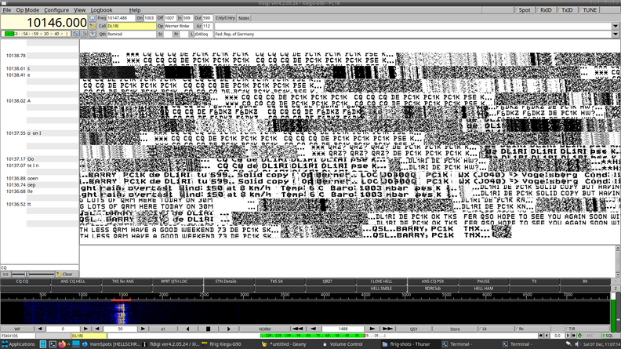Image resolution: width=621 pixels, height=349 pixels.
Task: Open the Op Mode menu
Action: tap(27, 10)
